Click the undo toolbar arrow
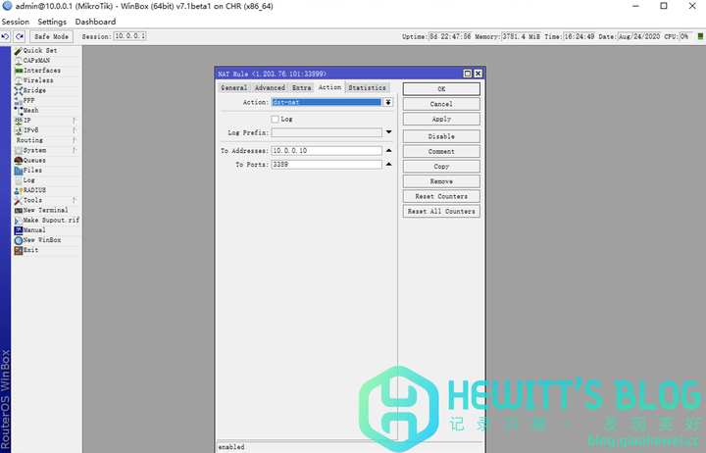The height and width of the screenshot is (453, 706). [x=6, y=36]
